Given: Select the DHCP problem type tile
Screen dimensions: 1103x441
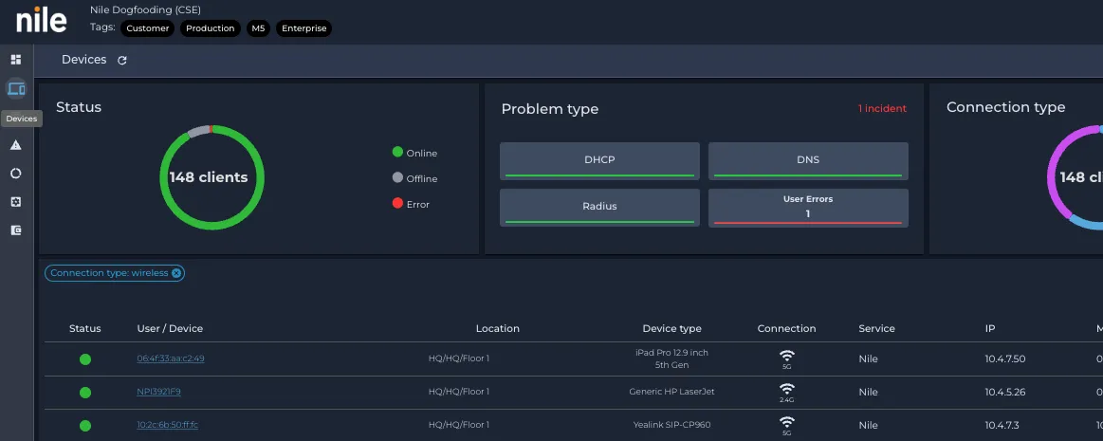Looking at the screenshot, I should point(599,160).
